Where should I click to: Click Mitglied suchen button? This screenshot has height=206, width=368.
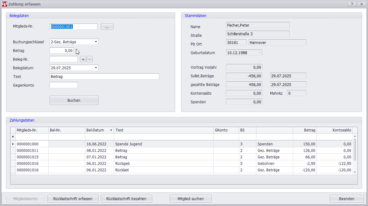[190, 199]
